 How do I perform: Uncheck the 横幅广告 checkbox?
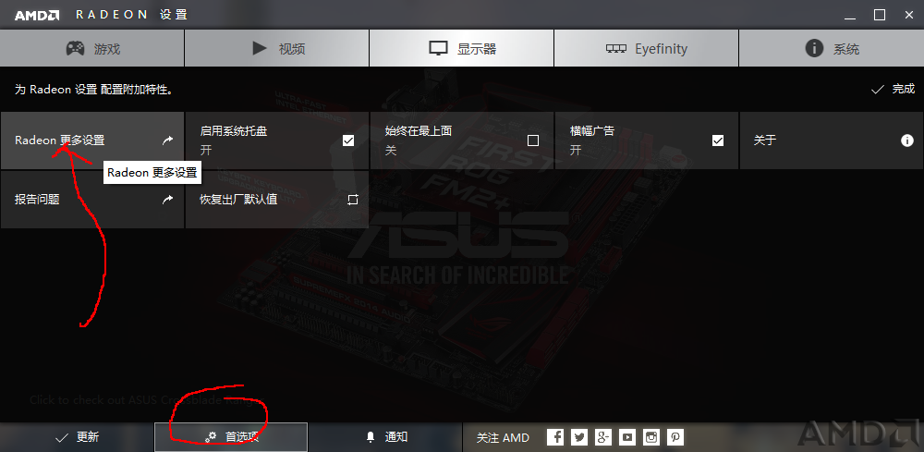[718, 140]
